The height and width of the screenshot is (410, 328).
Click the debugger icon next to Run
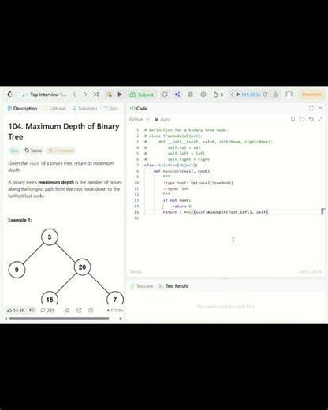109,95
